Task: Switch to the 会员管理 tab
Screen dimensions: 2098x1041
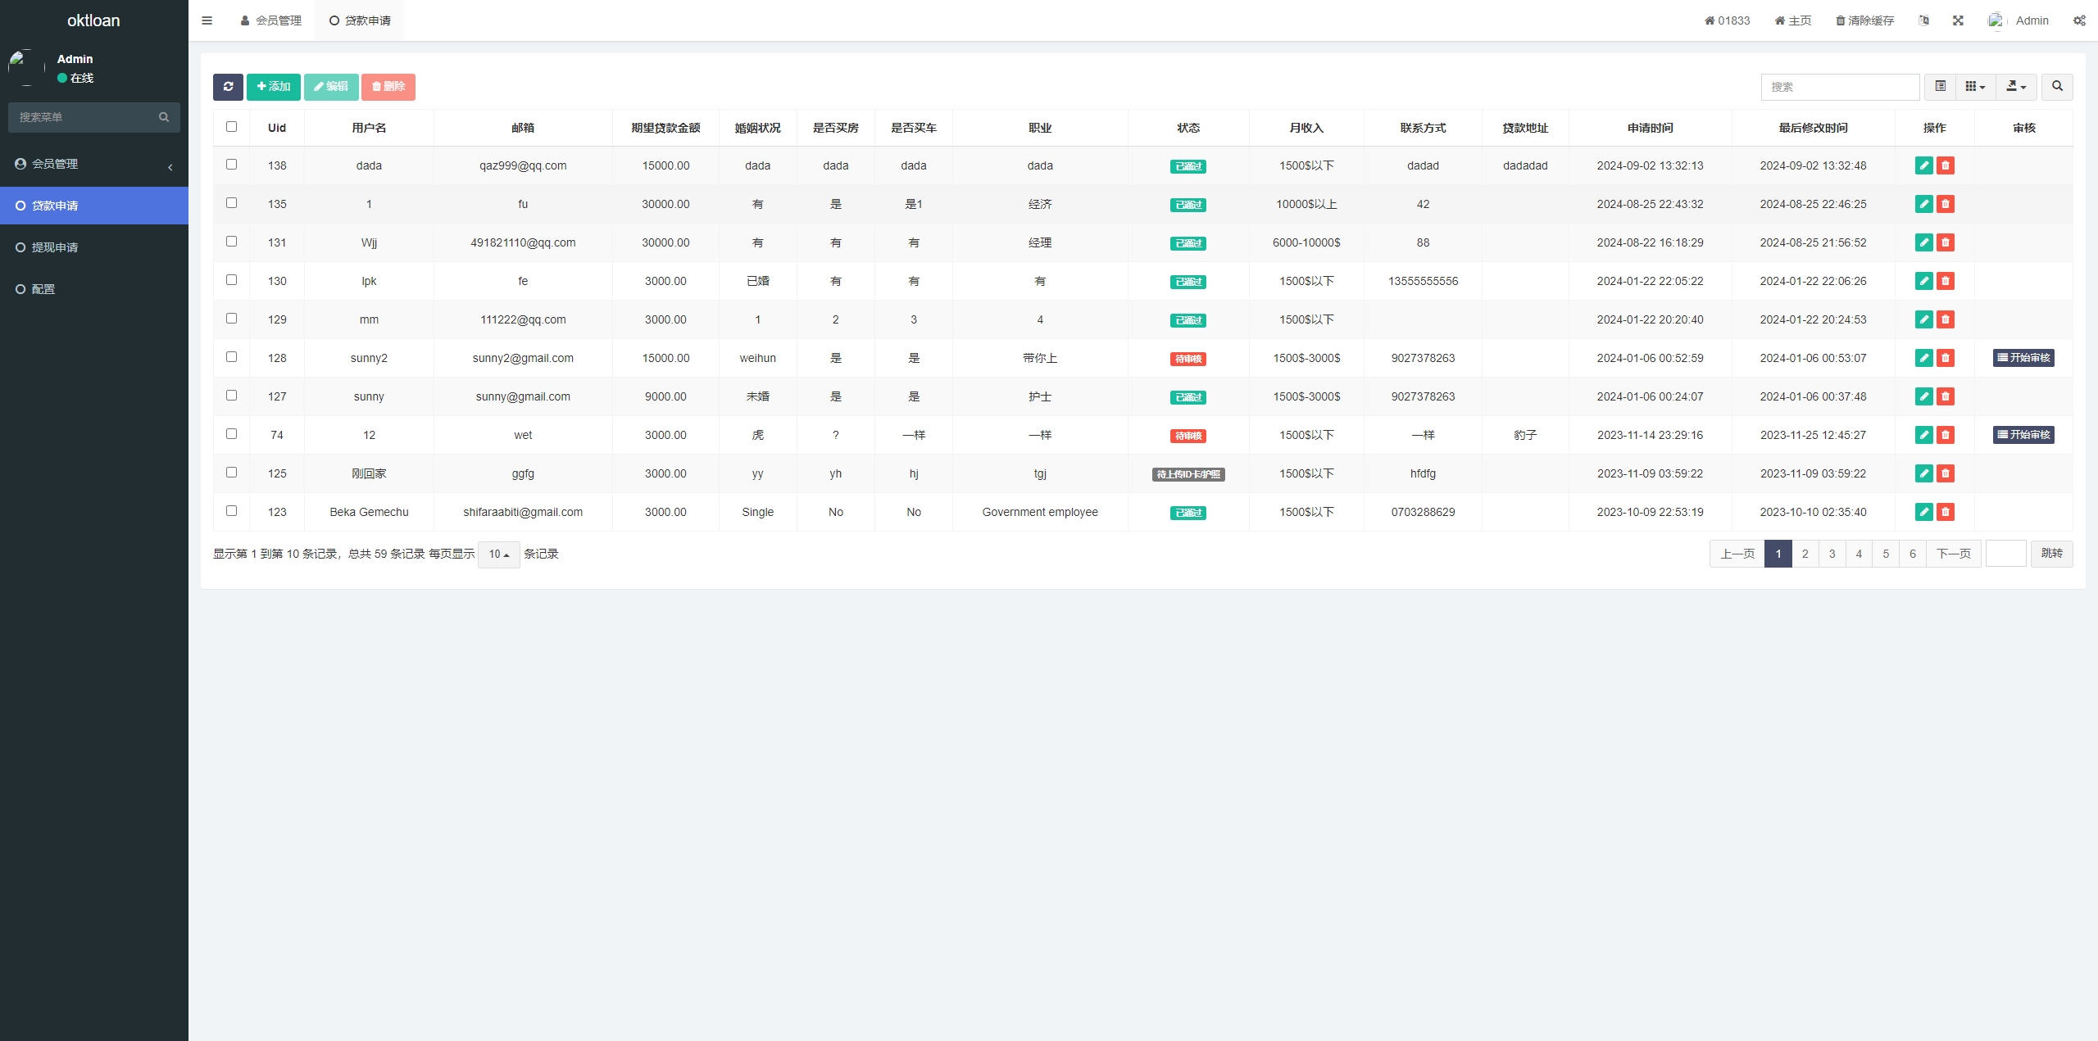Action: point(271,20)
